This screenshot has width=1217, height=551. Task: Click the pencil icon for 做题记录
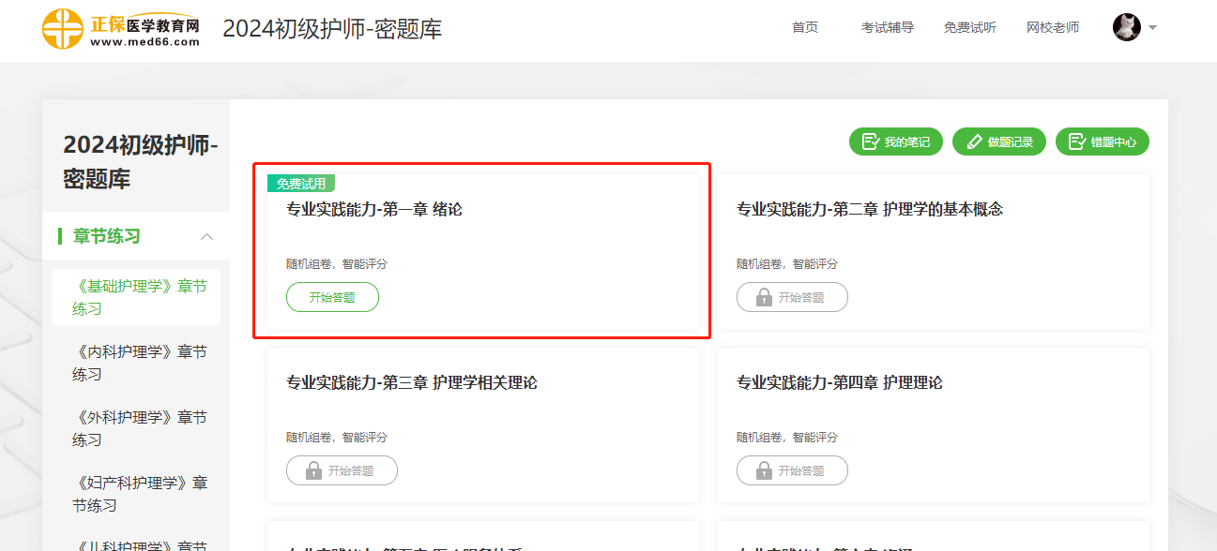coord(973,141)
